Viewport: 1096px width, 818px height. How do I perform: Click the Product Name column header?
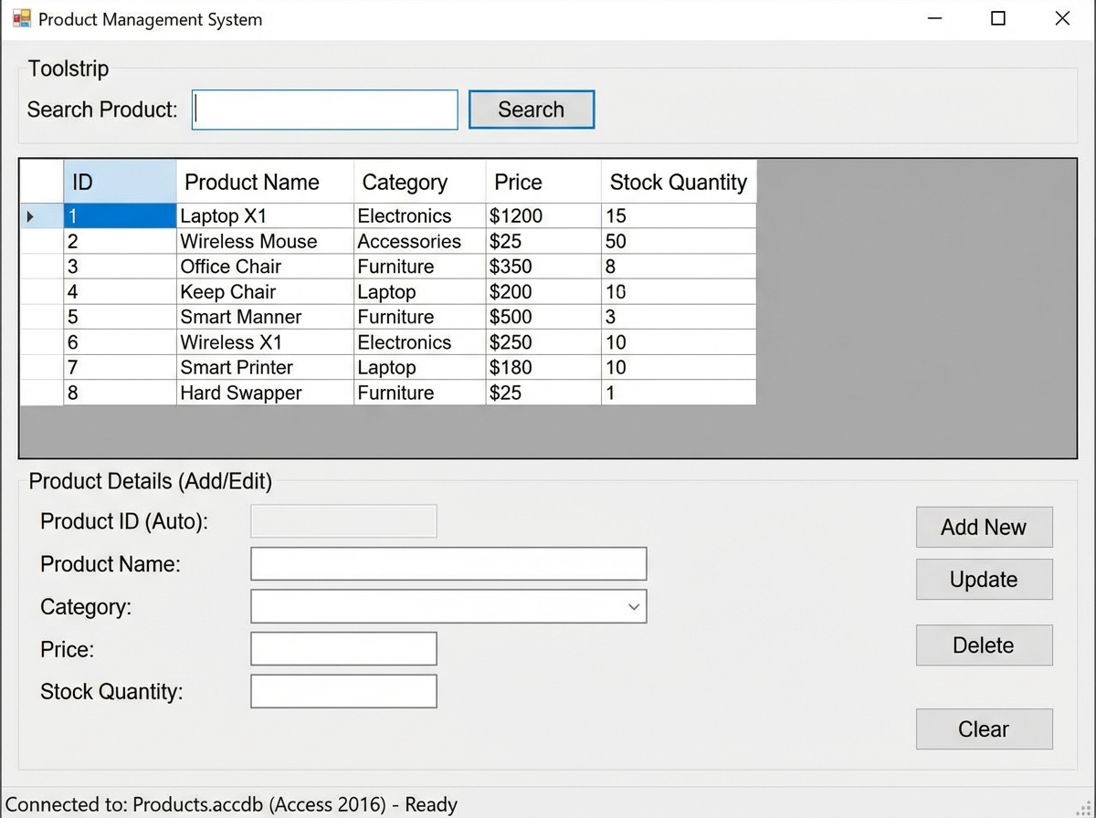click(250, 182)
